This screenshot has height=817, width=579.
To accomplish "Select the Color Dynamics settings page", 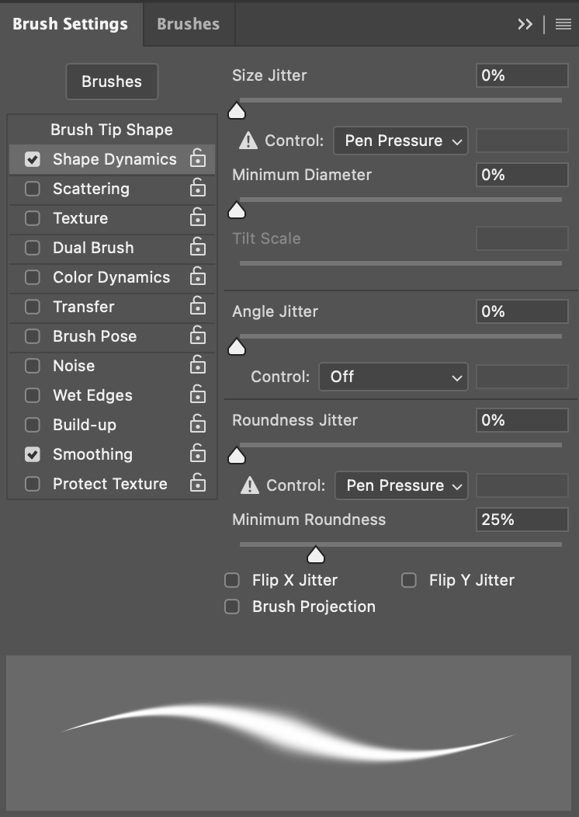I will click(x=111, y=277).
